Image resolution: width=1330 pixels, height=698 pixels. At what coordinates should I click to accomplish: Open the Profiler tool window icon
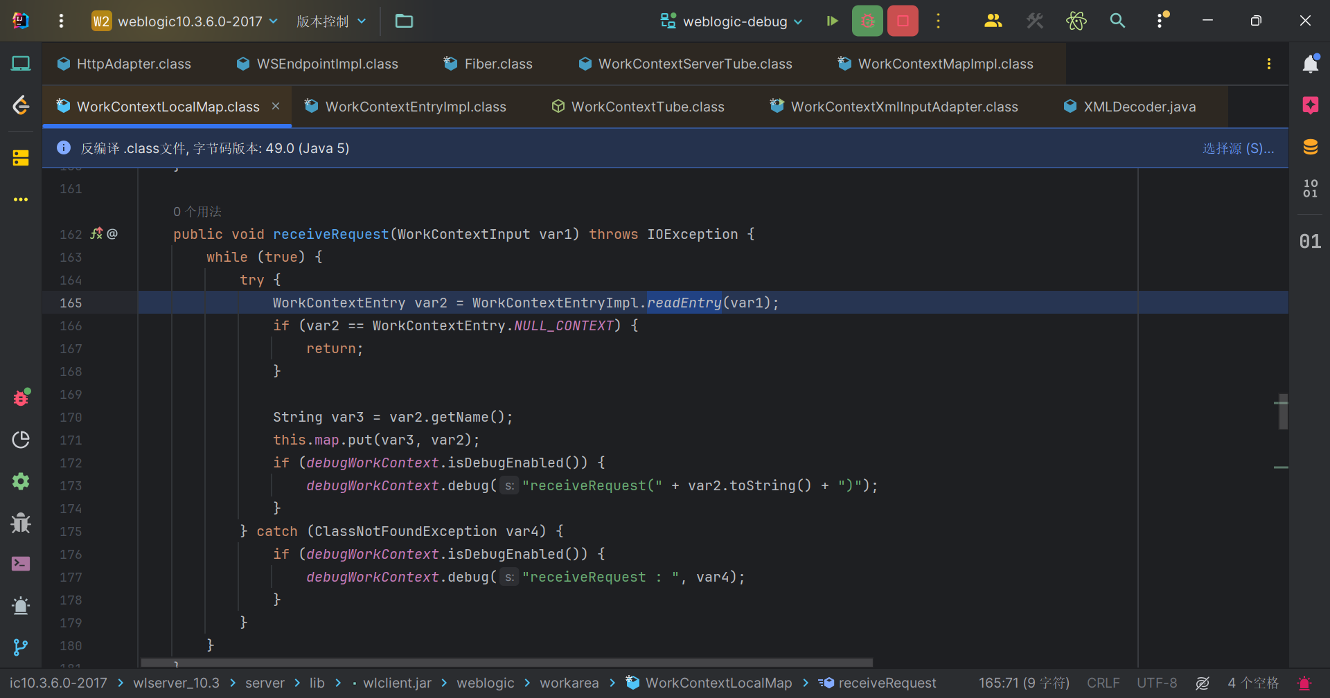point(21,440)
